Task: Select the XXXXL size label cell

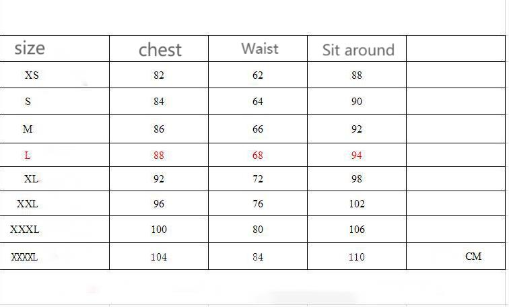Action: (24, 257)
